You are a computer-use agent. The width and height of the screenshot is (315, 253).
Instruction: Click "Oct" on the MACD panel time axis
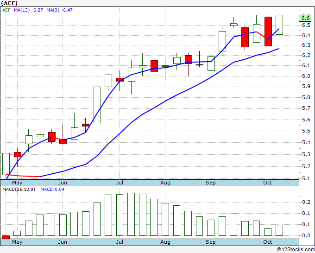tap(268, 242)
